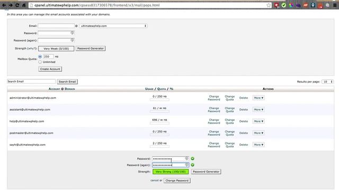The image size is (339, 190).
Task: Click the Very Strong (100/100) strength meter
Action: [x=171, y=172]
